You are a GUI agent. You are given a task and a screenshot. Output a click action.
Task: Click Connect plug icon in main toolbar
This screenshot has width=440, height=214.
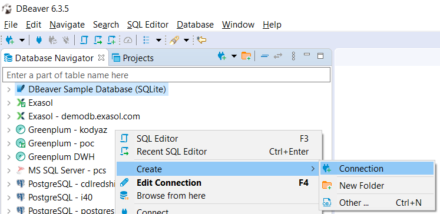tap(39, 41)
